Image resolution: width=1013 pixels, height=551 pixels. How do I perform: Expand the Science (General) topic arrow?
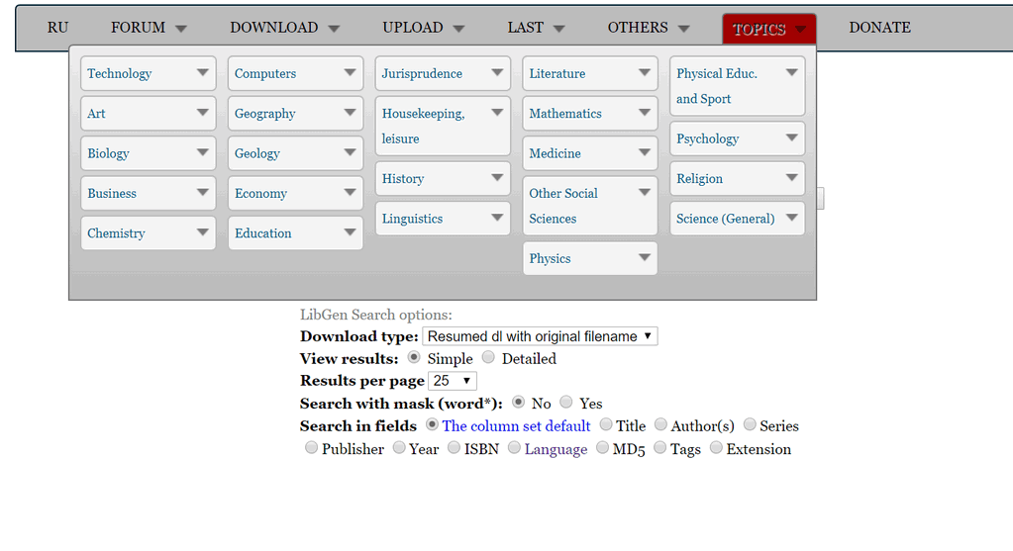point(791,218)
